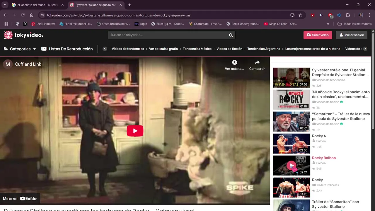
Task: Click the Iniciar sesión button
Action: (x=352, y=35)
